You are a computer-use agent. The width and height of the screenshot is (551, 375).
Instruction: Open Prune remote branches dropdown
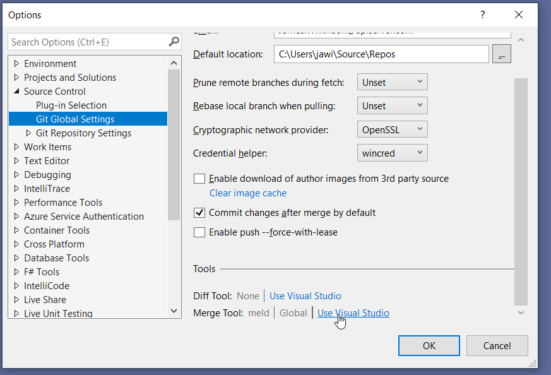click(x=392, y=82)
